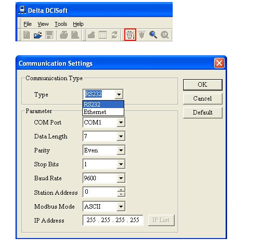Expand the Baud Rate dropdown
This screenshot has width=273, height=250.
click(121, 178)
